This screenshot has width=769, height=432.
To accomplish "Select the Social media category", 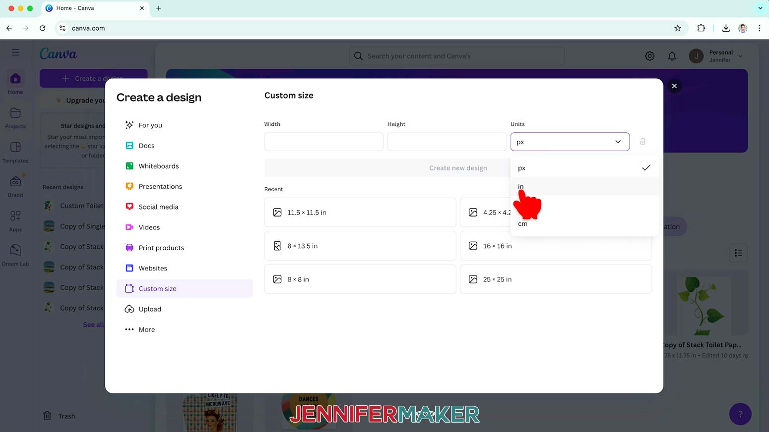I will coord(185,207).
